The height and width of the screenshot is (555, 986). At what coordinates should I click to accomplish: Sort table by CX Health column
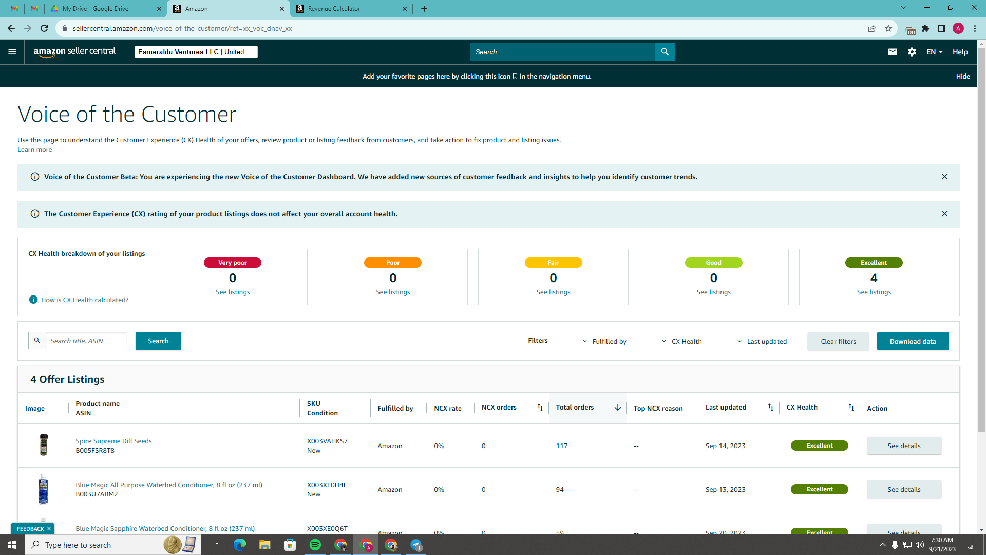pyautogui.click(x=851, y=408)
